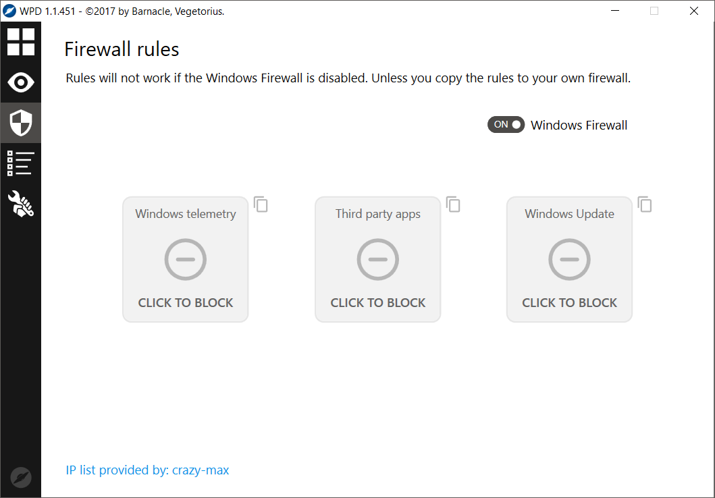Screen dimensions: 715x498
Task: Click the WPD app icon in title bar
Action: pyautogui.click(x=9, y=11)
